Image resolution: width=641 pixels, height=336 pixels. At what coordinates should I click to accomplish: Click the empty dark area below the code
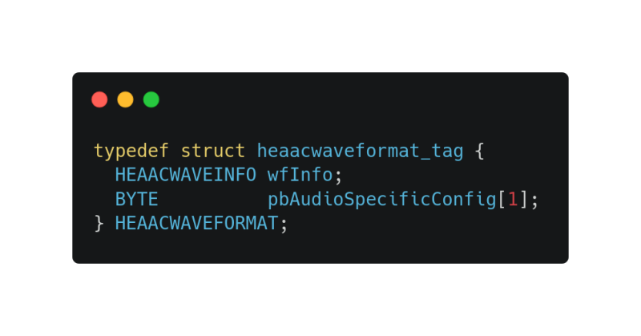pos(320,249)
